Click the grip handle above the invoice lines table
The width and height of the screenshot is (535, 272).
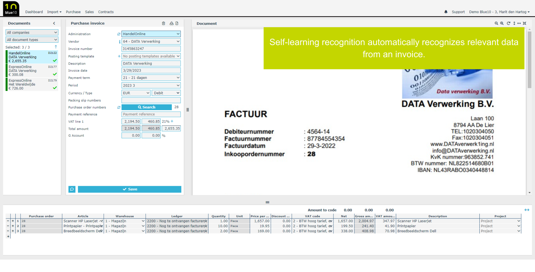[x=267, y=202]
